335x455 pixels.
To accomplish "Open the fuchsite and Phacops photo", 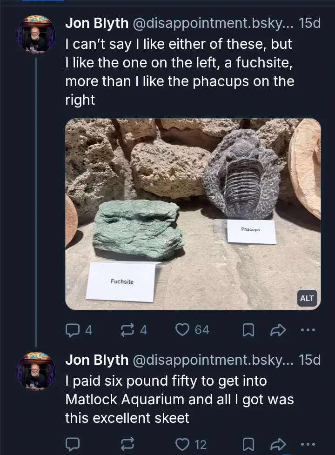I will 193,214.
